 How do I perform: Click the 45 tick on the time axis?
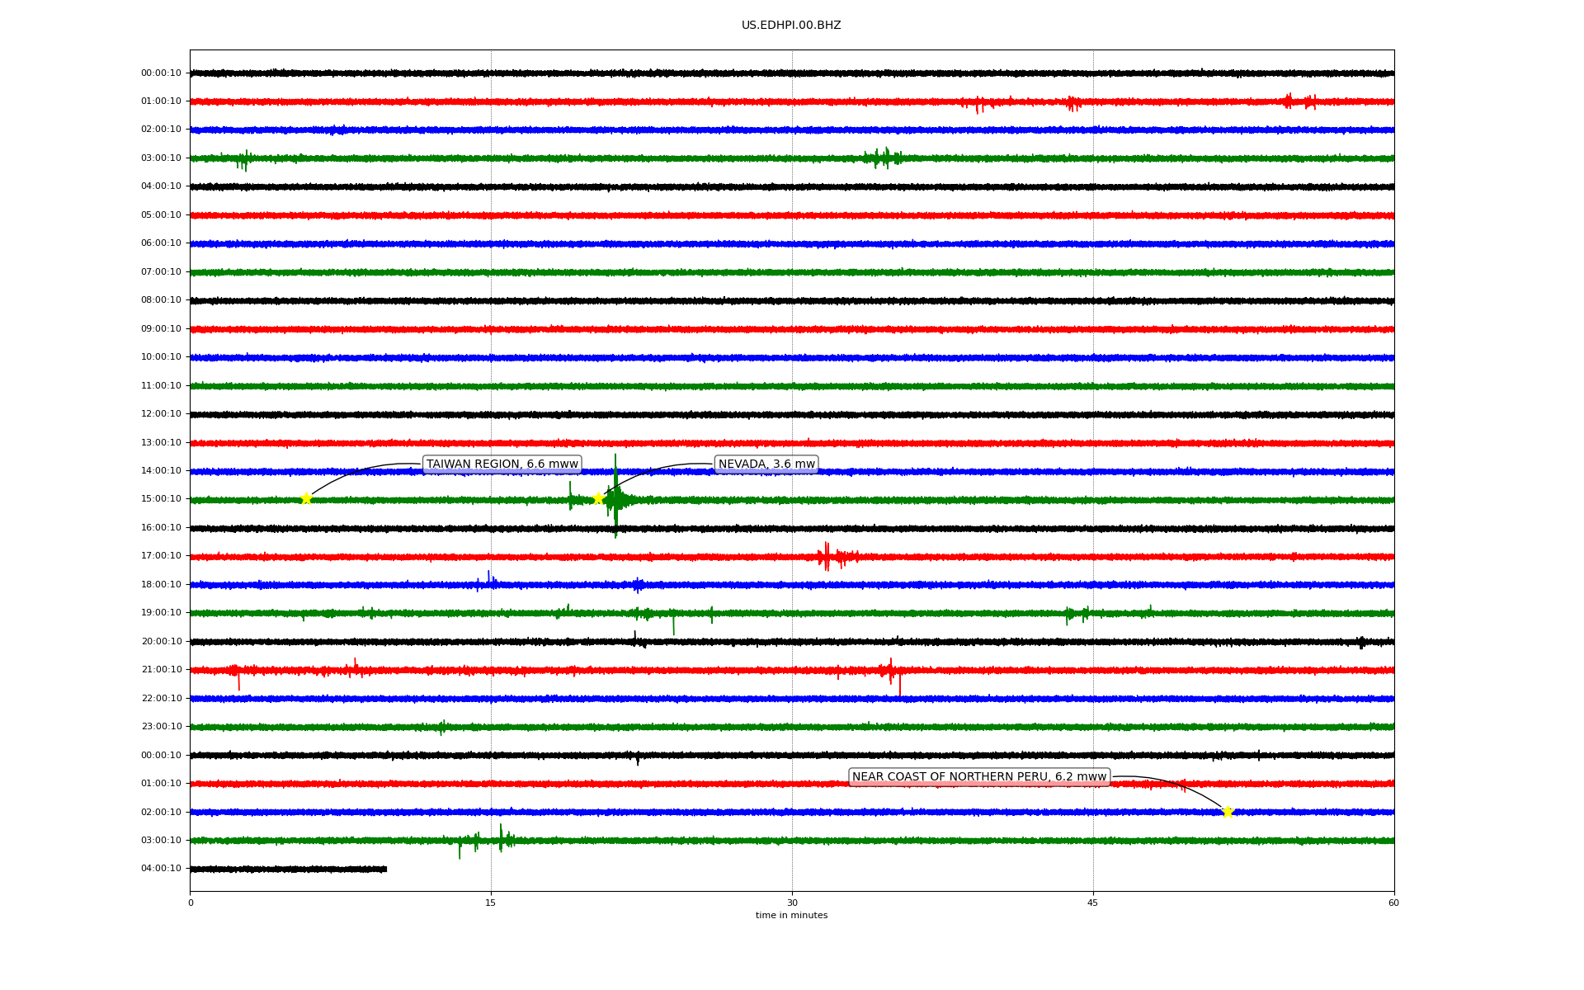tap(1093, 903)
